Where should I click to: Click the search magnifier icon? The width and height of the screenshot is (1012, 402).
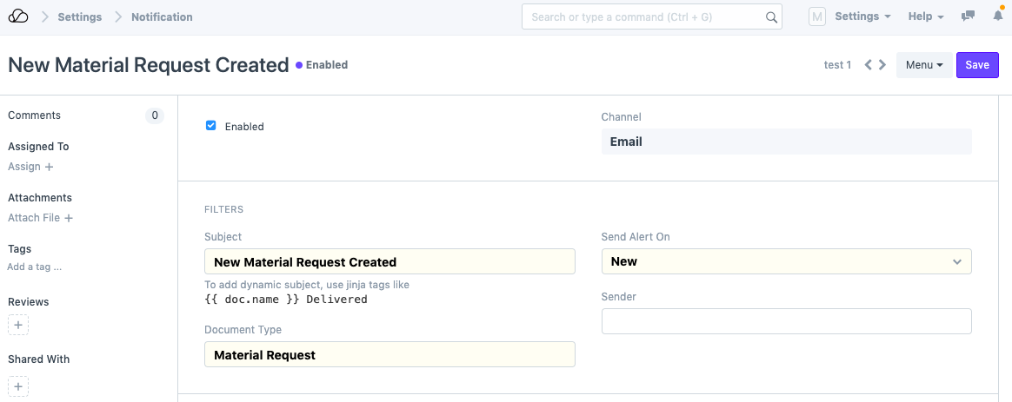coord(770,16)
